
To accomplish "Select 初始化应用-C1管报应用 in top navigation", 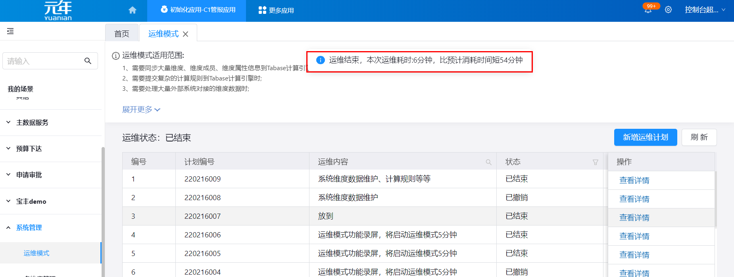I will (197, 10).
